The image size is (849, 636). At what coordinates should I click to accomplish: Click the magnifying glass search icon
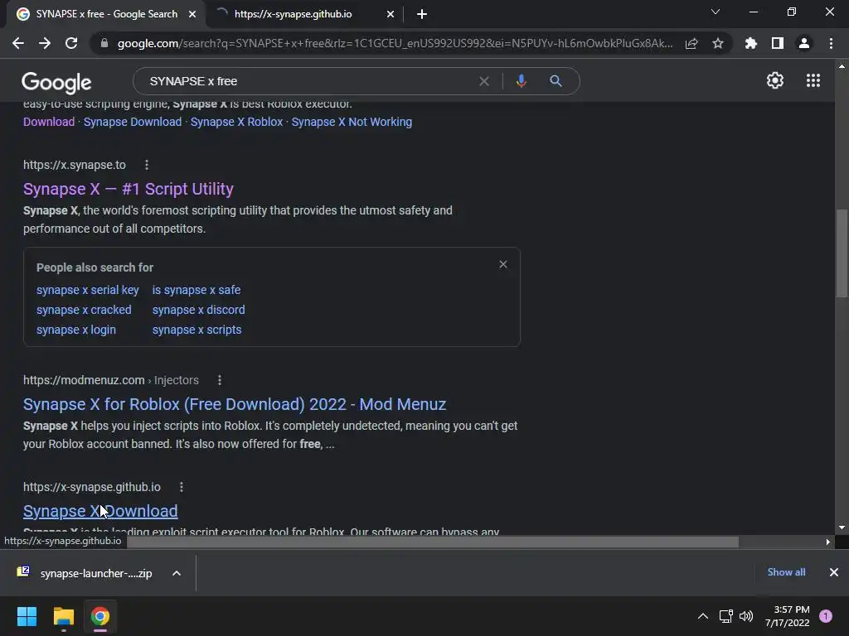click(x=555, y=81)
